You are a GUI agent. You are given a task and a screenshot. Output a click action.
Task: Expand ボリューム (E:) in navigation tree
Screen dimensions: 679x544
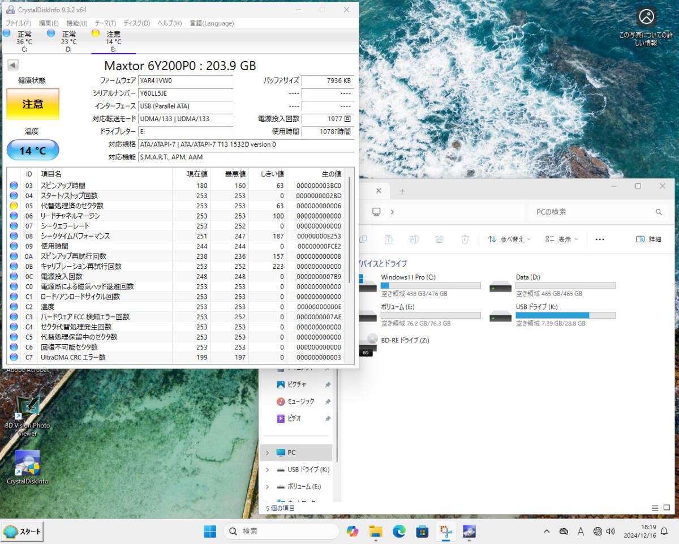267,487
